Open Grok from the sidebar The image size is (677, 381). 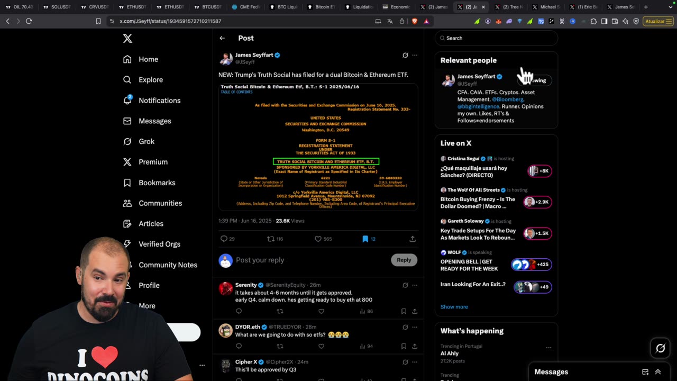coord(139,141)
